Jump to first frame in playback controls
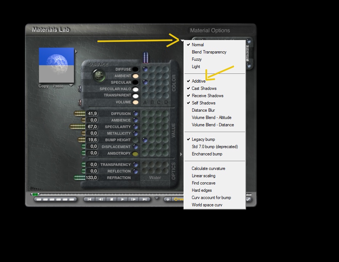339x262 pixels. click(x=89, y=199)
